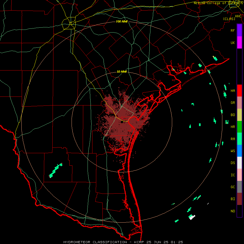This screenshot has width=244, height=244.
Task: Click the HA red legend swatch
Action: tap(239, 91)
